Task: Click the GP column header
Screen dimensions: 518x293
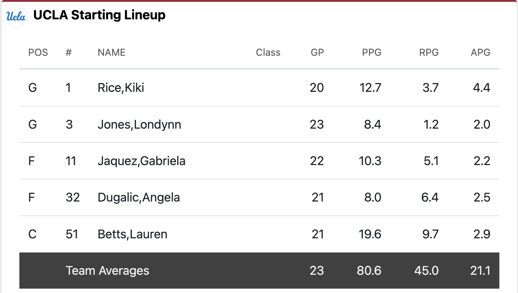Action: pyautogui.click(x=317, y=52)
